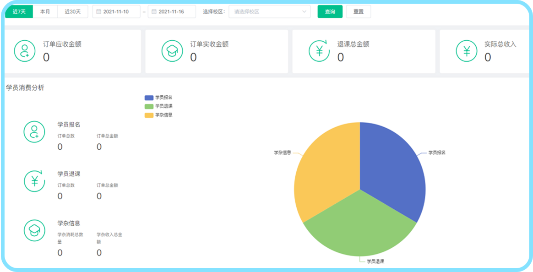Click the 学员退课 yen refund icon
Screen dimensions: 533x272
34,181
